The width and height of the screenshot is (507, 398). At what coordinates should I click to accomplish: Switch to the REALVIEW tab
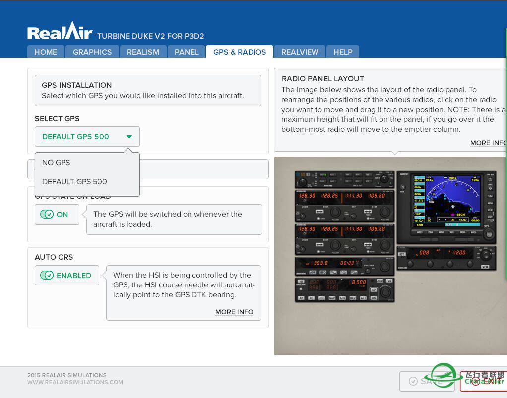coord(300,52)
